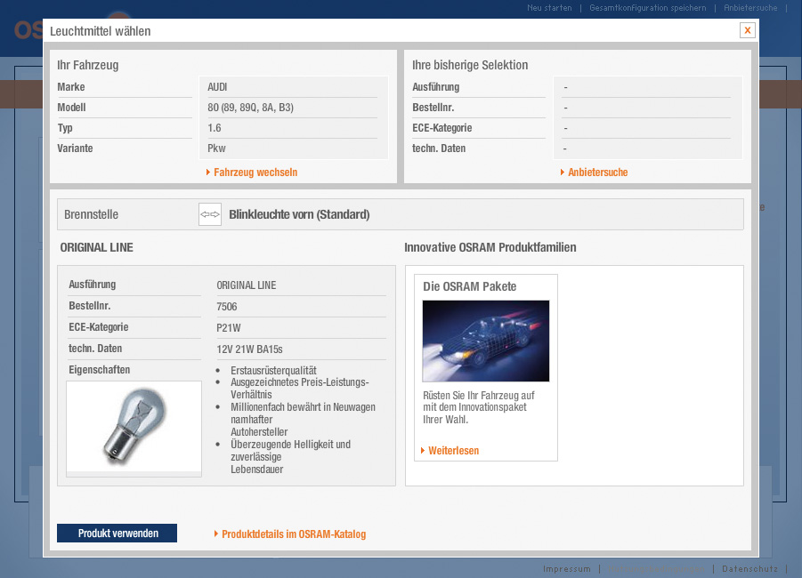
Task: Open Anbietersuche in the top bar
Action: click(750, 8)
